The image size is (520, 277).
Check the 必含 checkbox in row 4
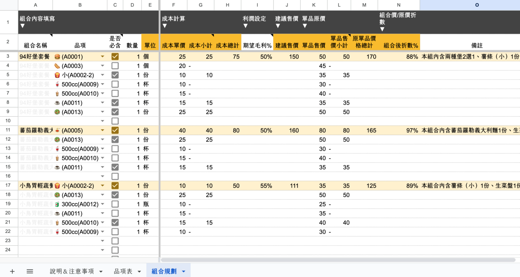tap(115, 66)
